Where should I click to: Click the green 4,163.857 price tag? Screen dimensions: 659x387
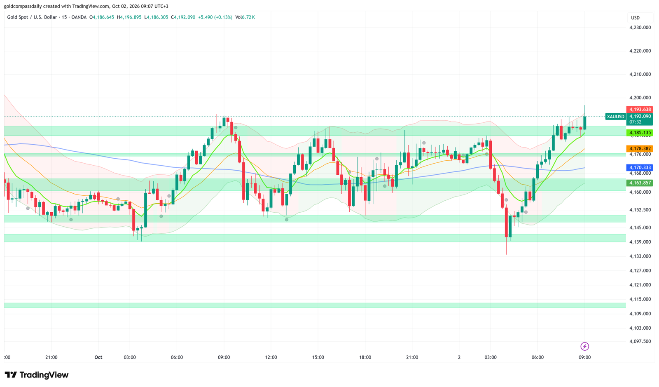click(640, 183)
